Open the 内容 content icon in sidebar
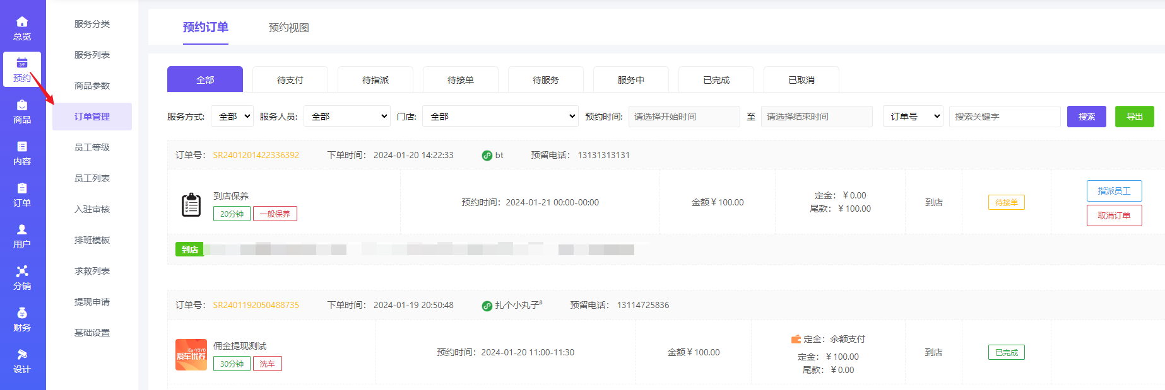The image size is (1165, 390). tap(22, 147)
